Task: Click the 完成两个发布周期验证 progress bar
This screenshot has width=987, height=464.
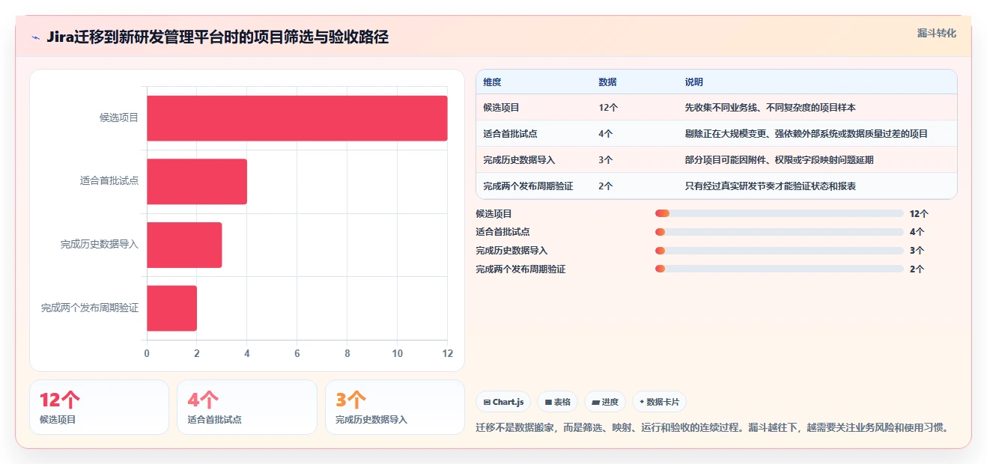Action: pyautogui.click(x=779, y=269)
